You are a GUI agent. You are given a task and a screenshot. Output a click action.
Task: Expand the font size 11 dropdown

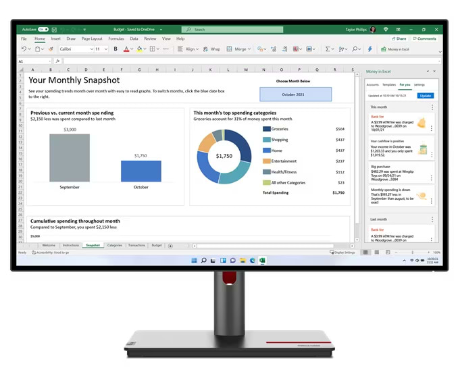101,49
